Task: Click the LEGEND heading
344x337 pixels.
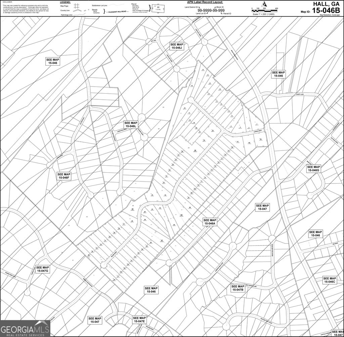Action: [x=66, y=2]
